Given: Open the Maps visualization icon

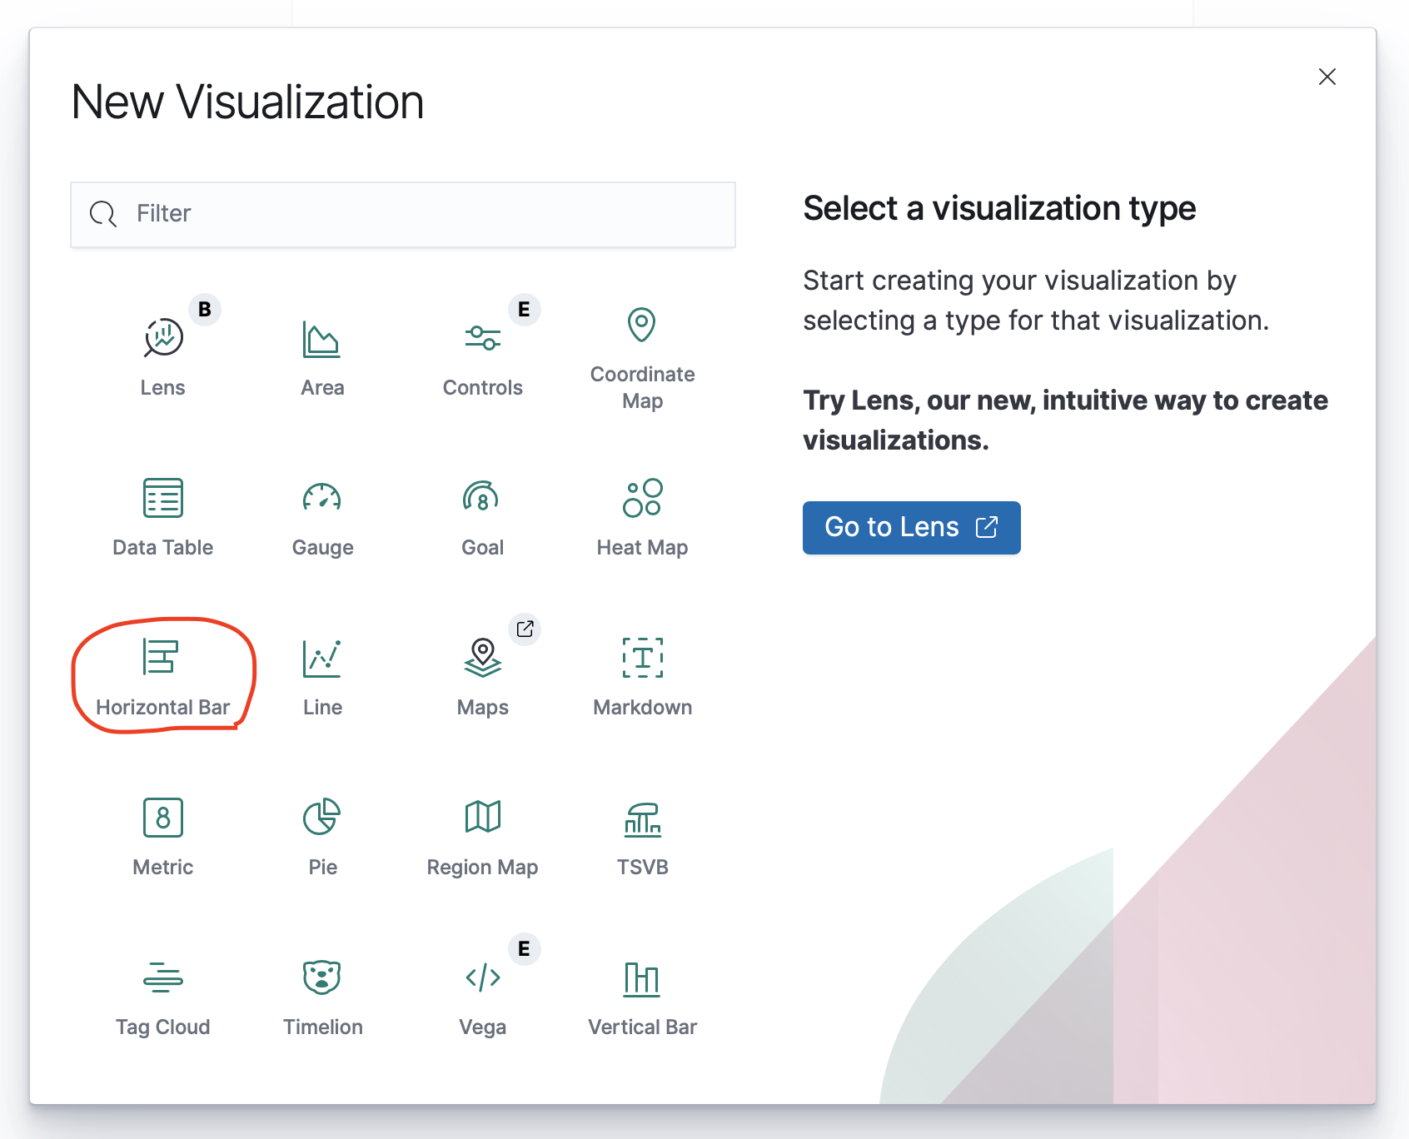Looking at the screenshot, I should click(x=482, y=658).
